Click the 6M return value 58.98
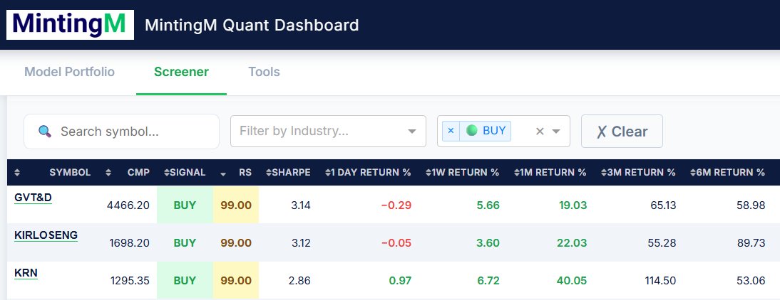The height and width of the screenshot is (300, 780). 751,205
